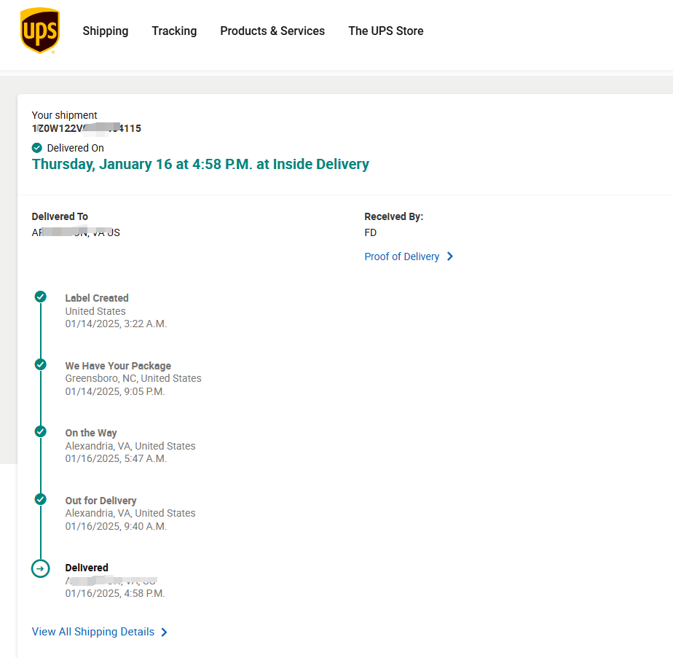Click the tracking number ending 4115

click(x=86, y=128)
